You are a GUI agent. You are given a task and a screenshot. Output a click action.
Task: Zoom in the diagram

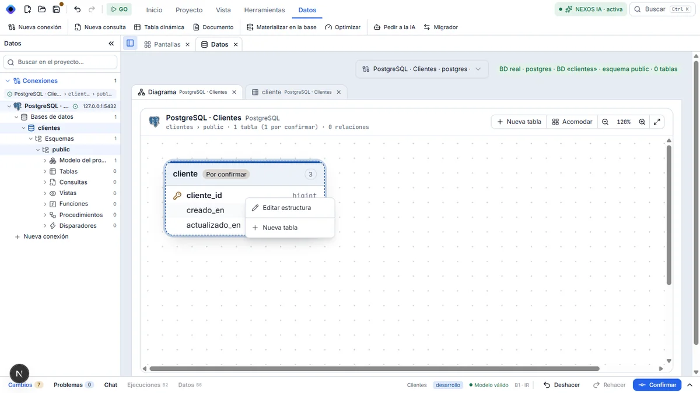tap(642, 122)
